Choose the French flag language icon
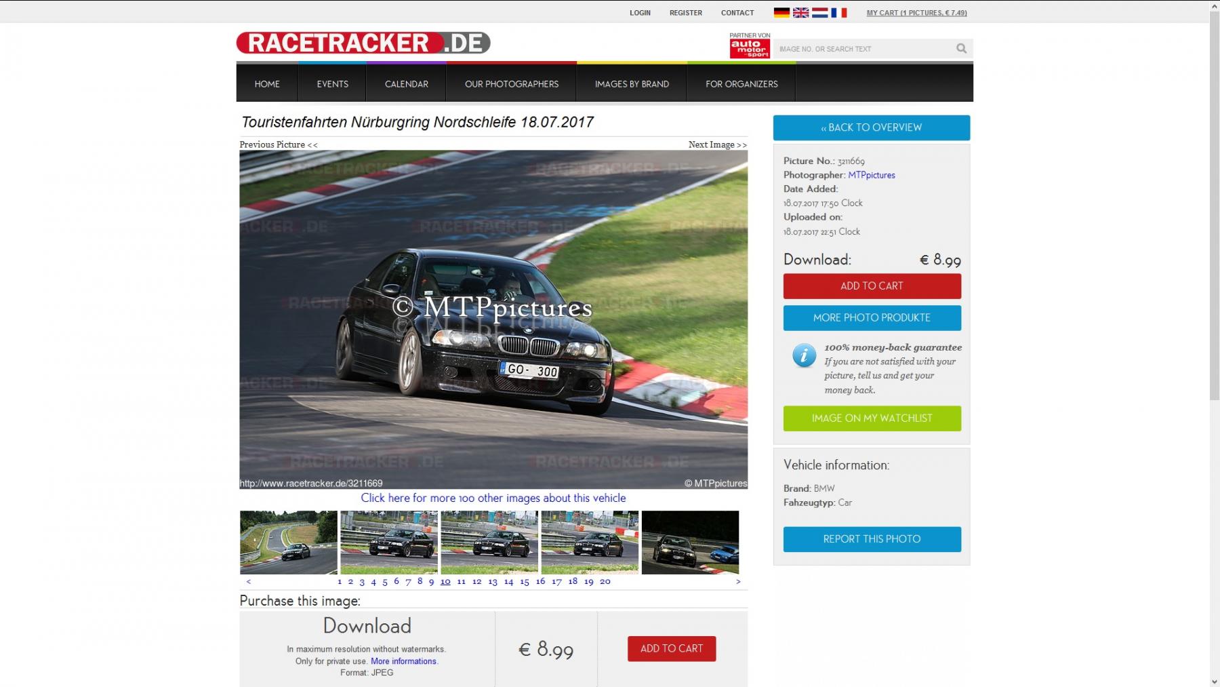1220x687 pixels. click(839, 12)
